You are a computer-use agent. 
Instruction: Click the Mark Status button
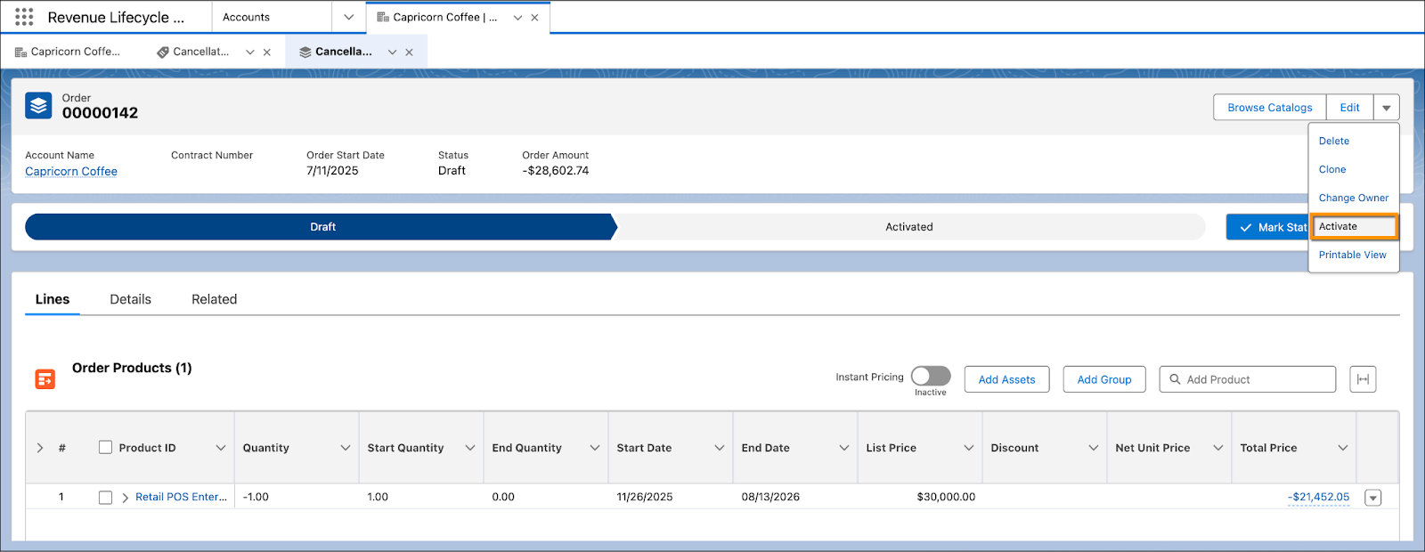click(x=1266, y=227)
